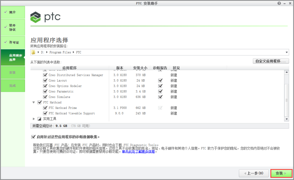Viewport: 294px width, 180px height.
Task: Uncheck Creo Simulate application checkbox
Action: point(45,97)
